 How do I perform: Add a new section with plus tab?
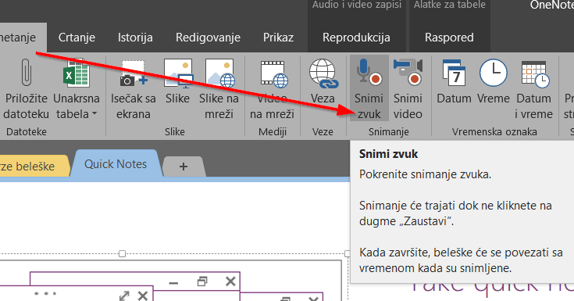pos(184,167)
